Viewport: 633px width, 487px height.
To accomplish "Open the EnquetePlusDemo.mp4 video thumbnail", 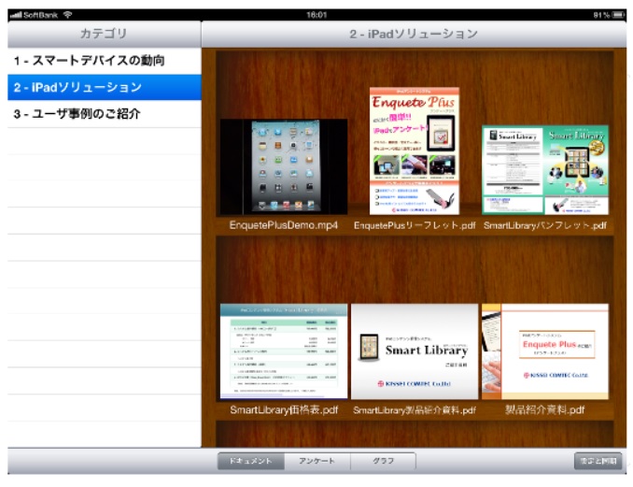I will [x=284, y=166].
